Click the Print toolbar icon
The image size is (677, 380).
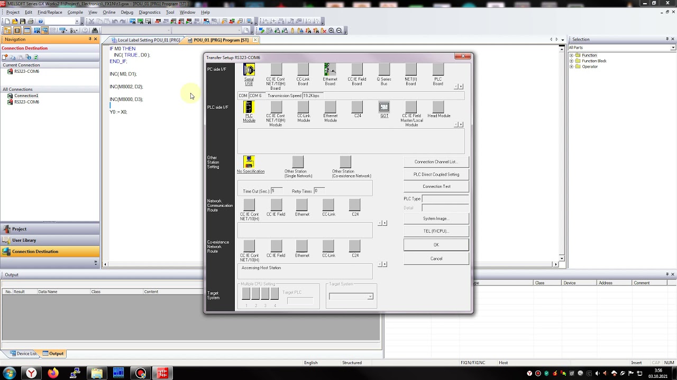pos(31,22)
